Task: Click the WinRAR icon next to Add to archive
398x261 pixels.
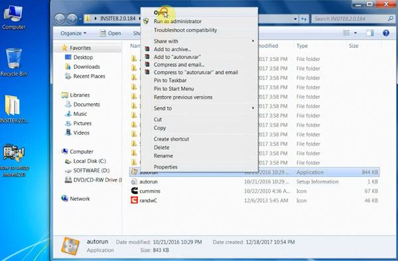Action: tap(147, 49)
